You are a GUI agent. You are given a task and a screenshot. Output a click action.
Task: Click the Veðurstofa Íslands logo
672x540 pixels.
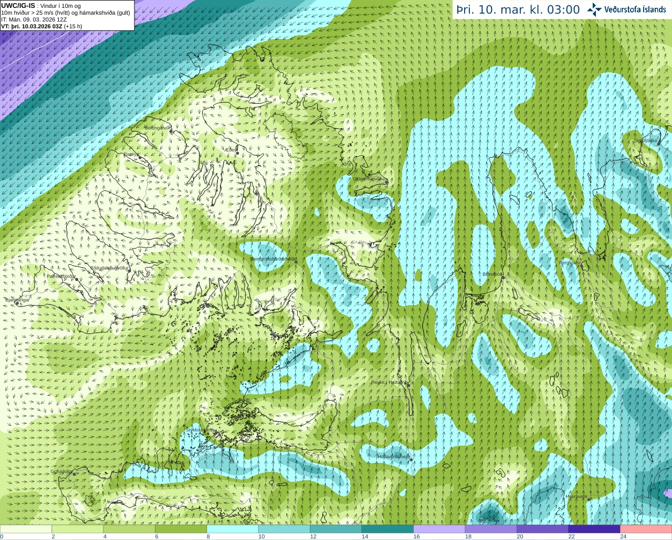point(627,9)
